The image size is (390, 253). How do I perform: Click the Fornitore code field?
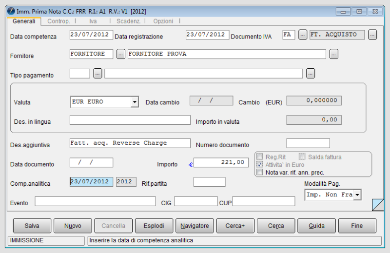click(x=91, y=54)
